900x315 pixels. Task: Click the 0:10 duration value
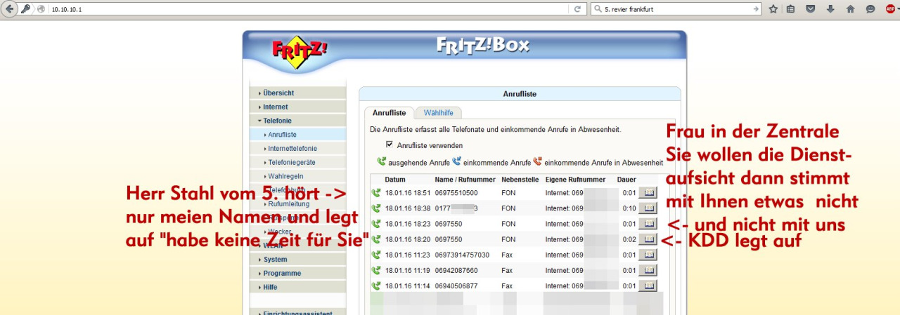(629, 208)
